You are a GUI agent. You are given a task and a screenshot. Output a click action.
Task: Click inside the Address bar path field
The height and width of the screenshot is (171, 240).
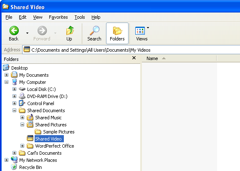click(x=131, y=50)
